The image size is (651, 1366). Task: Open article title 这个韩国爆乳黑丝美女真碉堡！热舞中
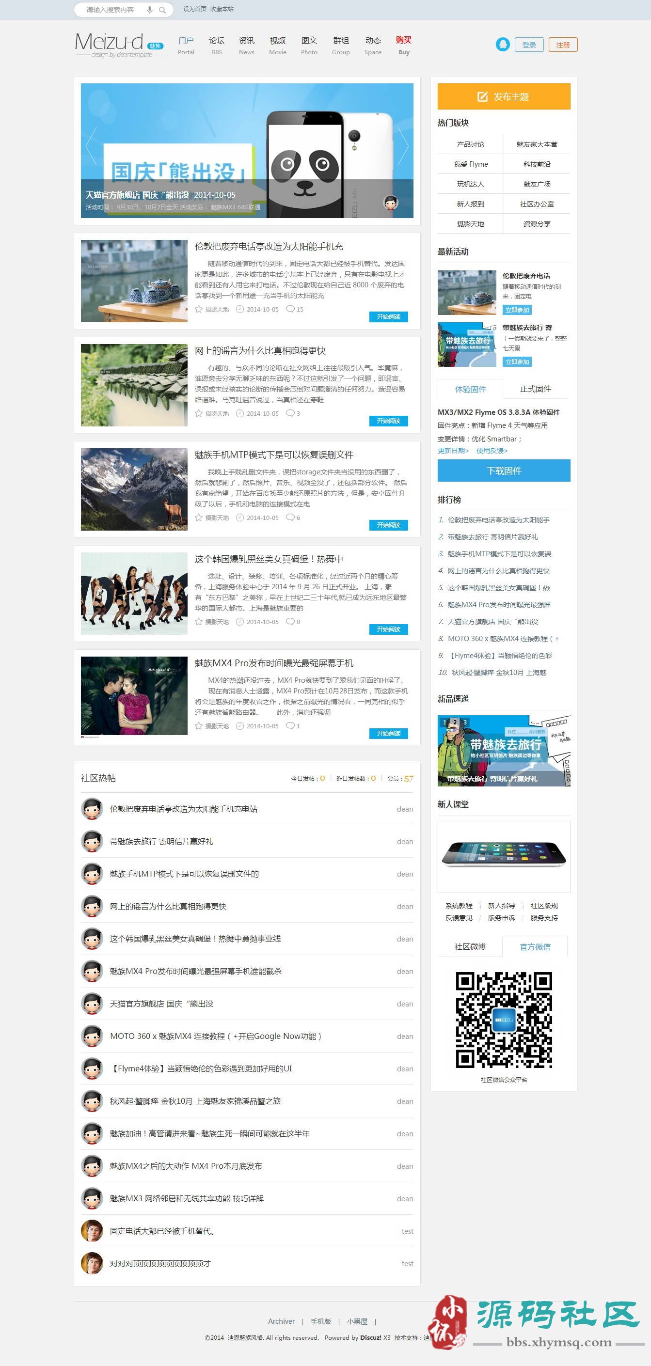[269, 559]
